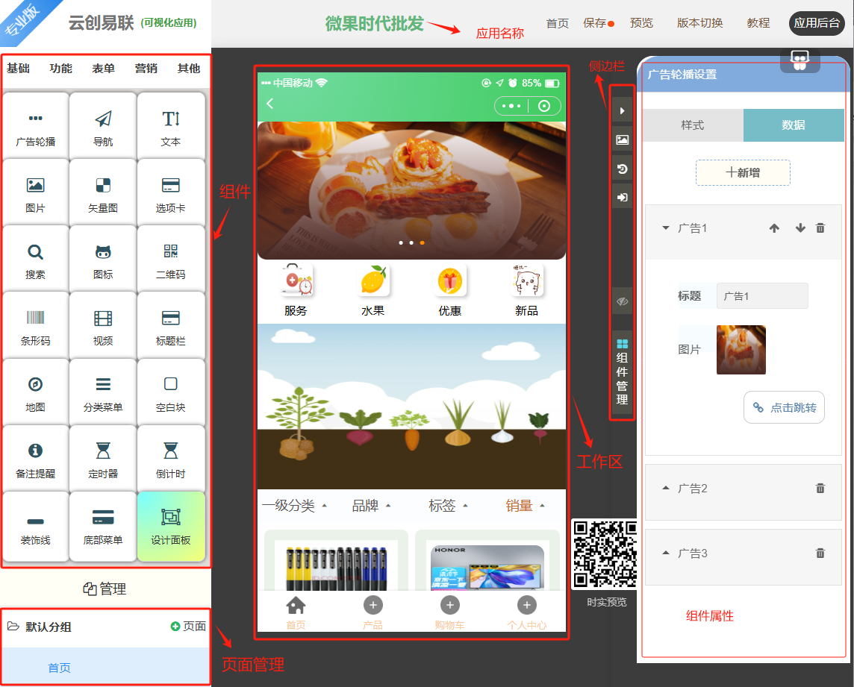This screenshot has height=687, width=854.
Task: Collapse the 广告1 section
Action: (x=666, y=228)
